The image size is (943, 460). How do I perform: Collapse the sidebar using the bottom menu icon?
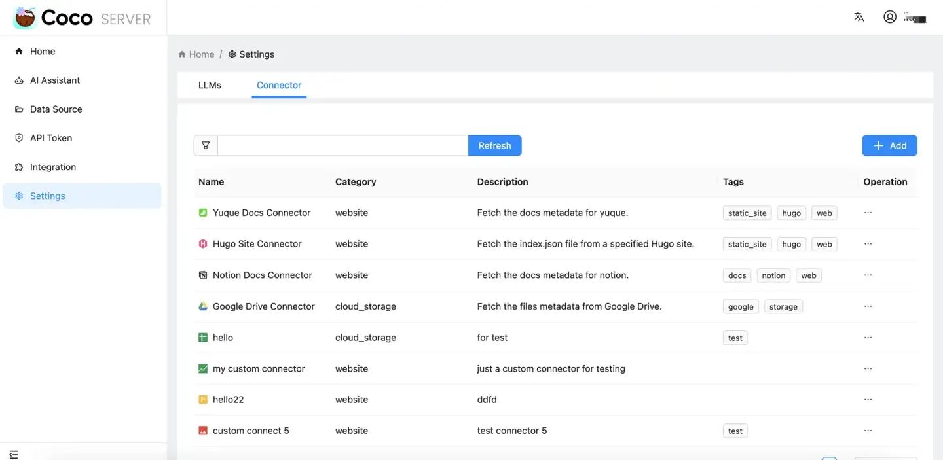tap(14, 454)
